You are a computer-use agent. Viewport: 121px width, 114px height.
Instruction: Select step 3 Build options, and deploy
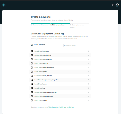(77, 26)
